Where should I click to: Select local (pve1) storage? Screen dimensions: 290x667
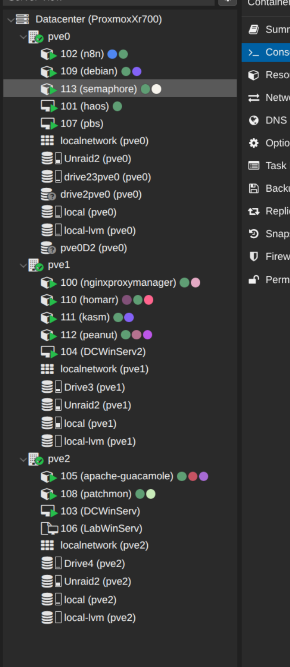(120, 423)
